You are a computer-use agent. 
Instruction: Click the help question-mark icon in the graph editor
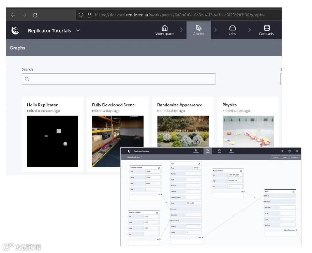coord(289,151)
